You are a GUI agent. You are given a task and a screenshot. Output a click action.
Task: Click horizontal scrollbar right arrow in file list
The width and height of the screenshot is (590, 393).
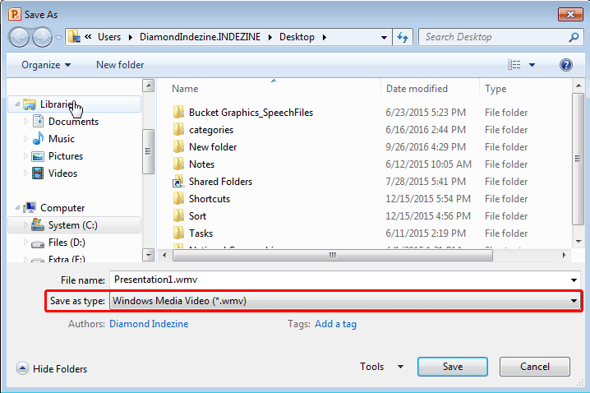(564, 255)
